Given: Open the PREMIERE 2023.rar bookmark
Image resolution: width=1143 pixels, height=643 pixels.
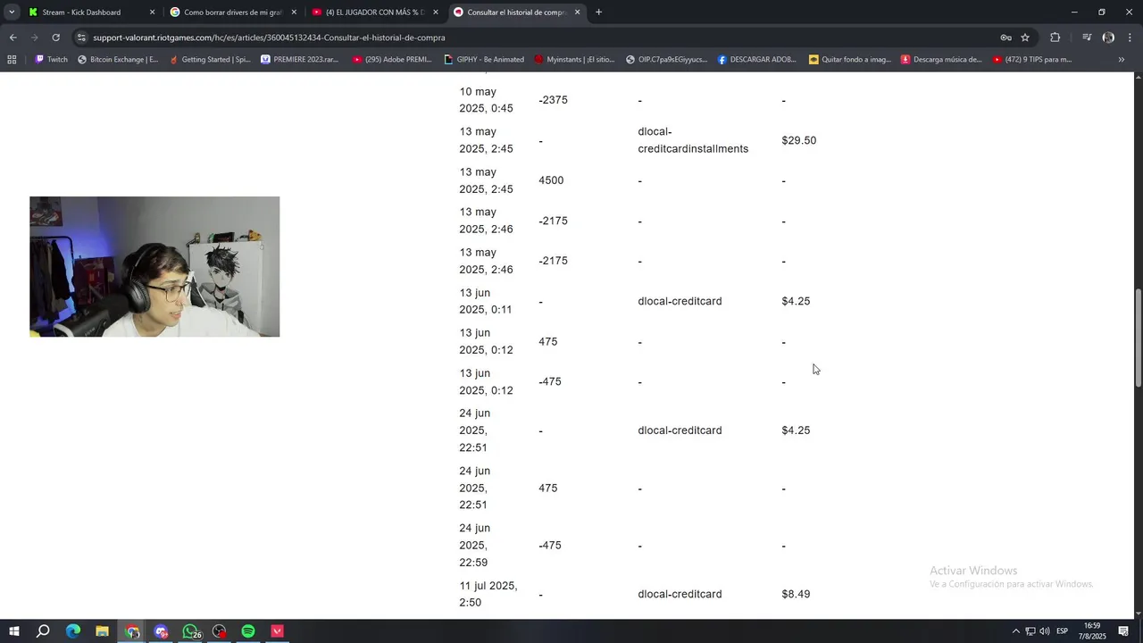Looking at the screenshot, I should click(301, 60).
